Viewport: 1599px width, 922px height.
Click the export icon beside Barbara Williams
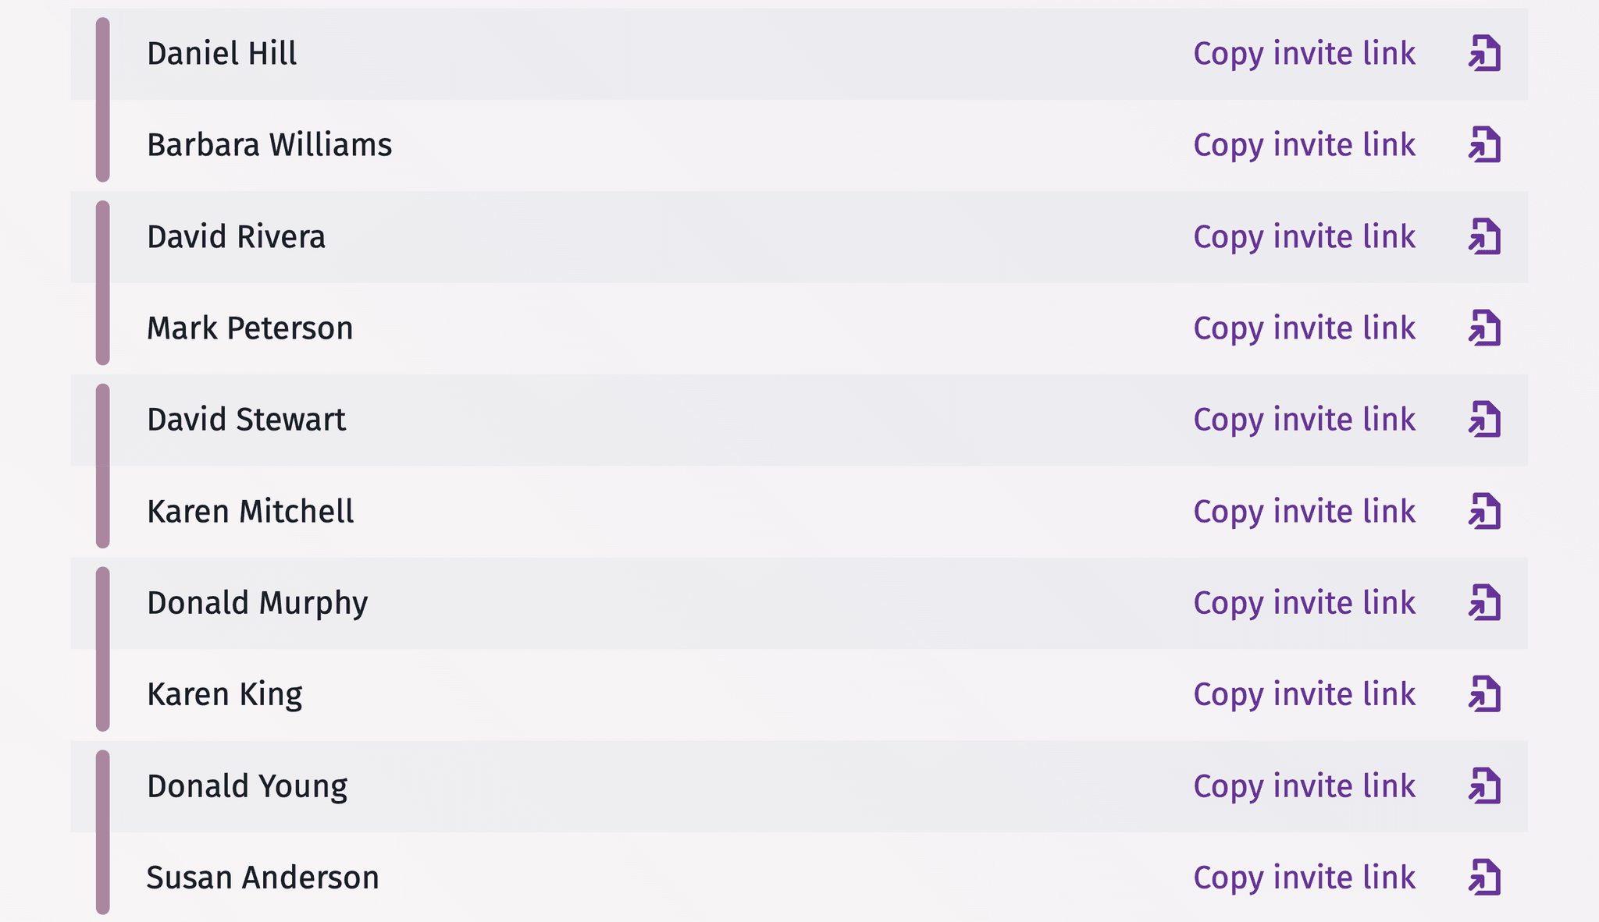click(1484, 145)
